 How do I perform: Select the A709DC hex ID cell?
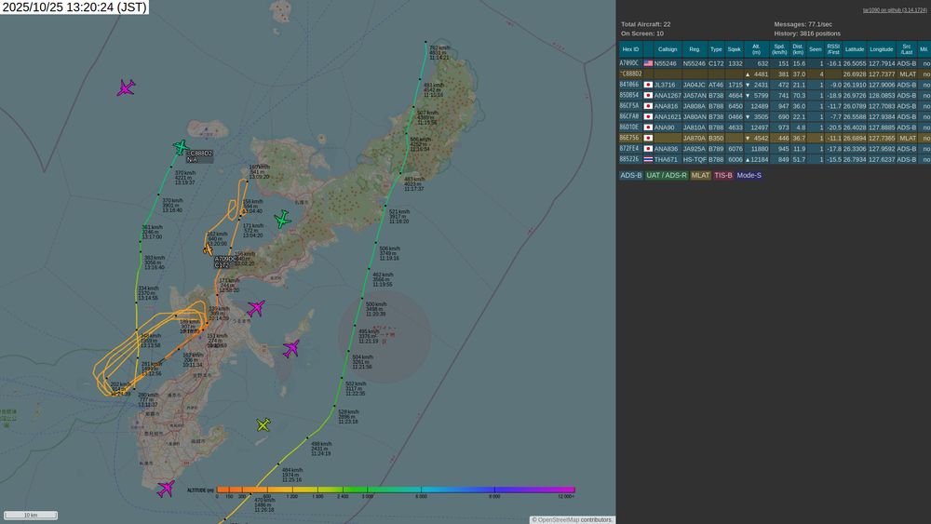click(629, 63)
